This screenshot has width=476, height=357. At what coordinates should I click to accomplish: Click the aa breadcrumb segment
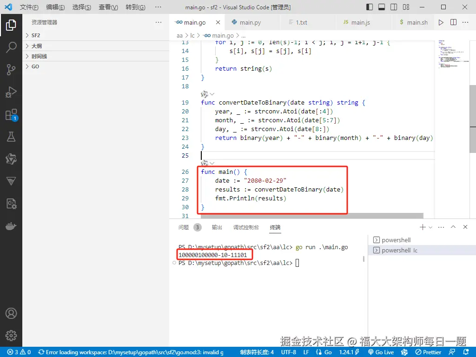(x=180, y=35)
